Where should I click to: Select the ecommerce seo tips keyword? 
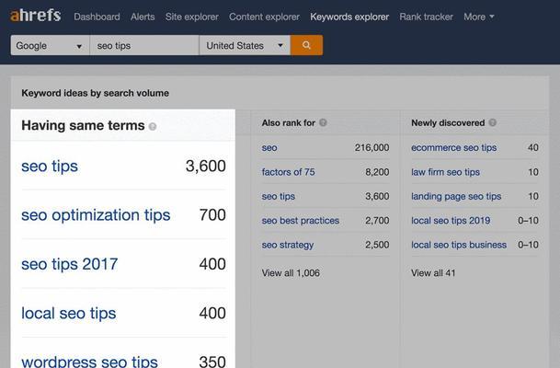pos(454,147)
